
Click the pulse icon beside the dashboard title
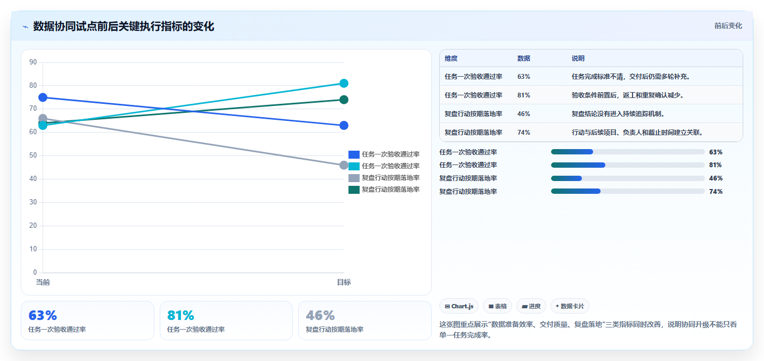(x=25, y=27)
